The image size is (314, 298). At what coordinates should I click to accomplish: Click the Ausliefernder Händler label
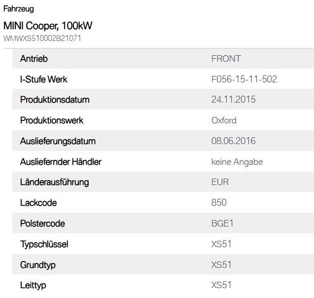pyautogui.click(x=61, y=162)
